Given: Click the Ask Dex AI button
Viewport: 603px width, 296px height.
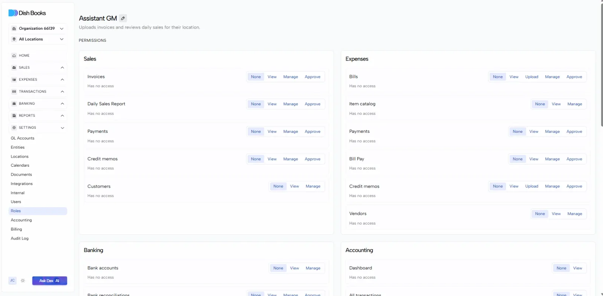Looking at the screenshot, I should click(49, 281).
